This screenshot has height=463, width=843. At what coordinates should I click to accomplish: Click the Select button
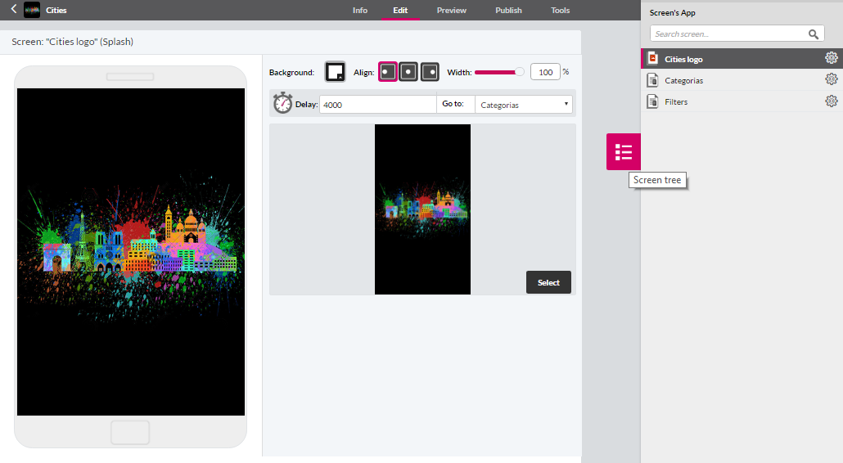(x=548, y=282)
